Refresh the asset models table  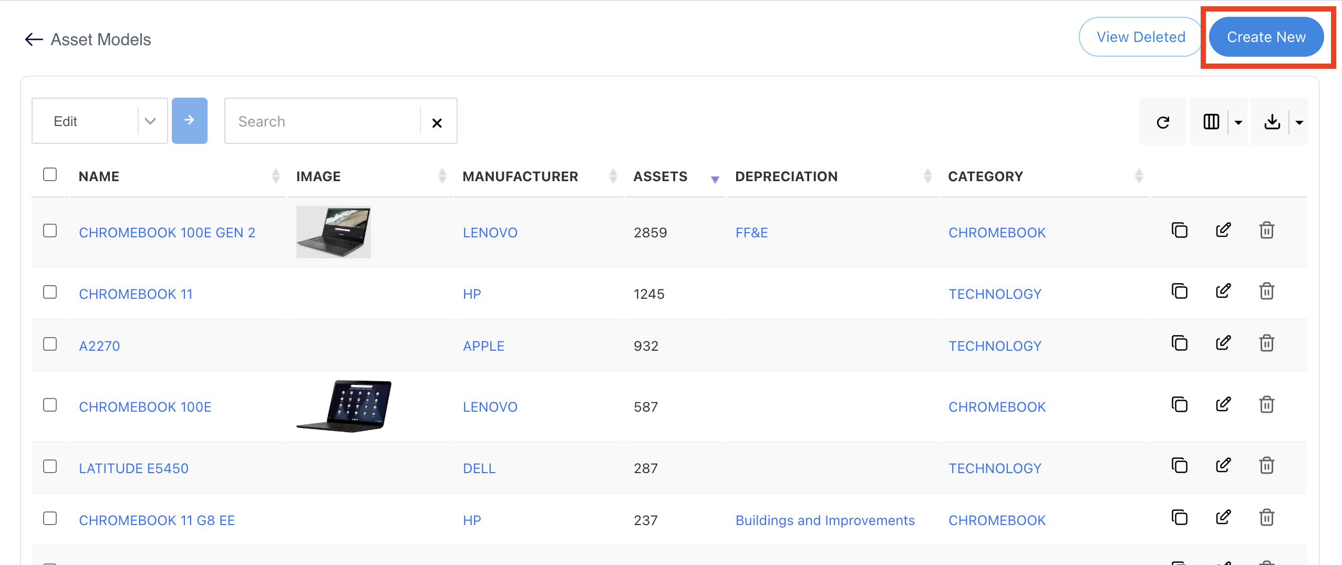tap(1162, 122)
